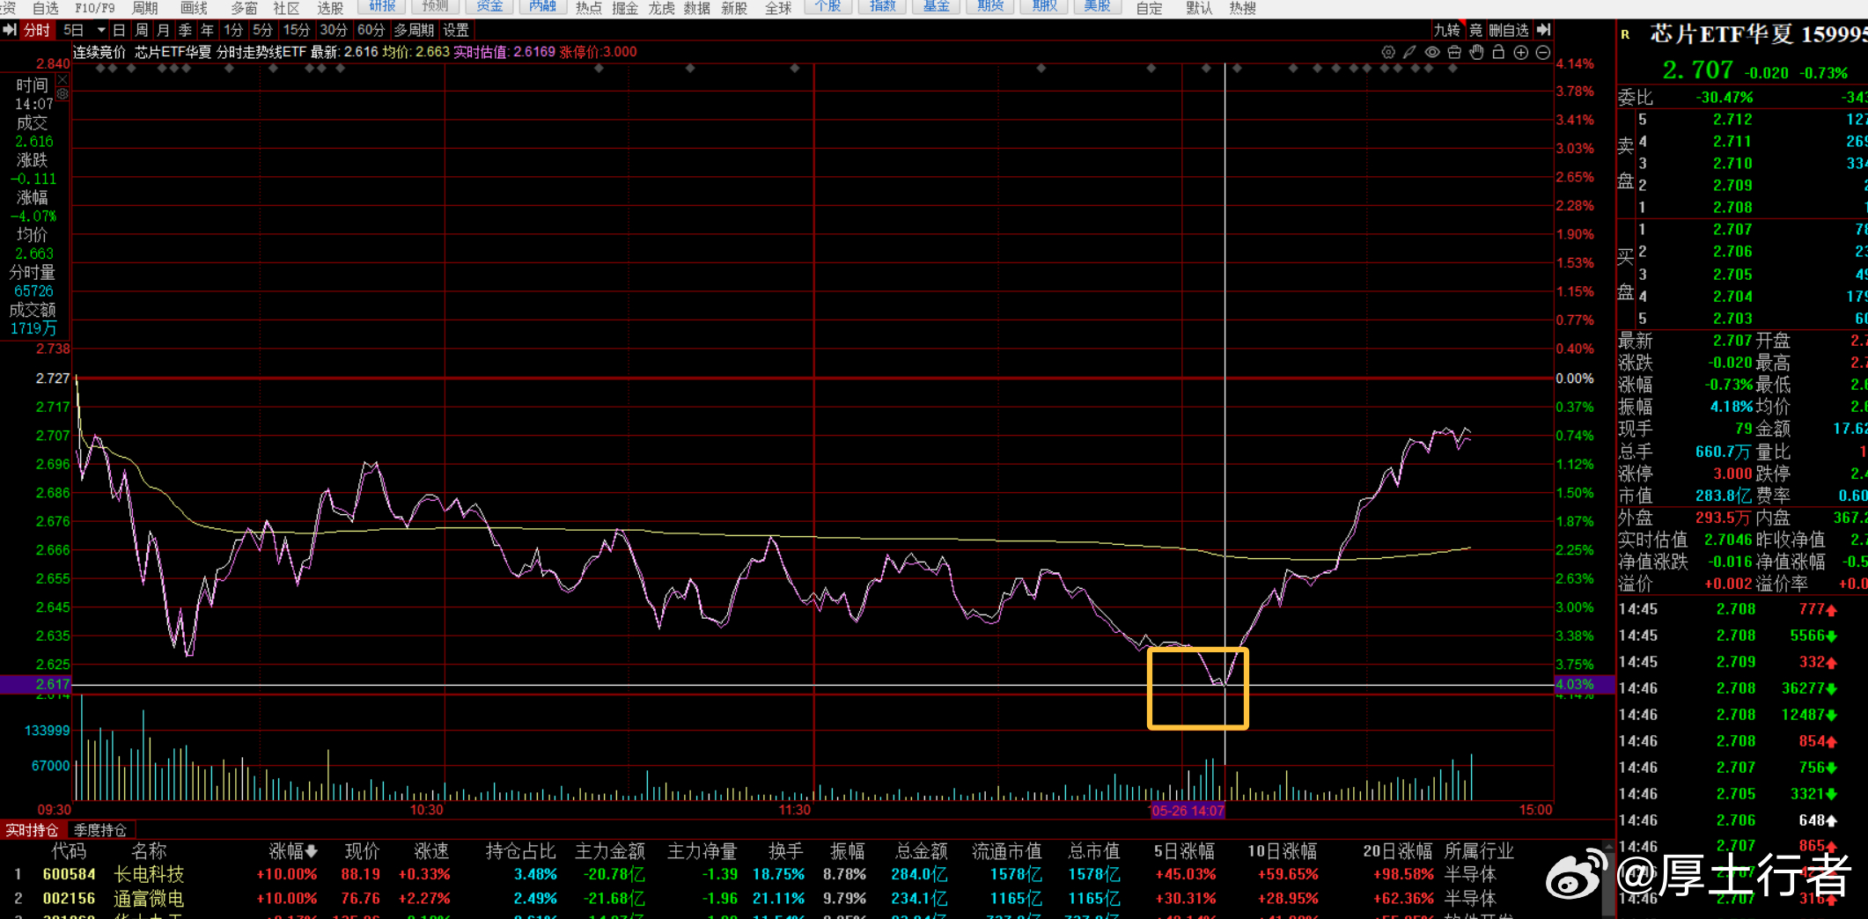Select the 1分 minute period
Screen dimensions: 1868x919
[232, 30]
